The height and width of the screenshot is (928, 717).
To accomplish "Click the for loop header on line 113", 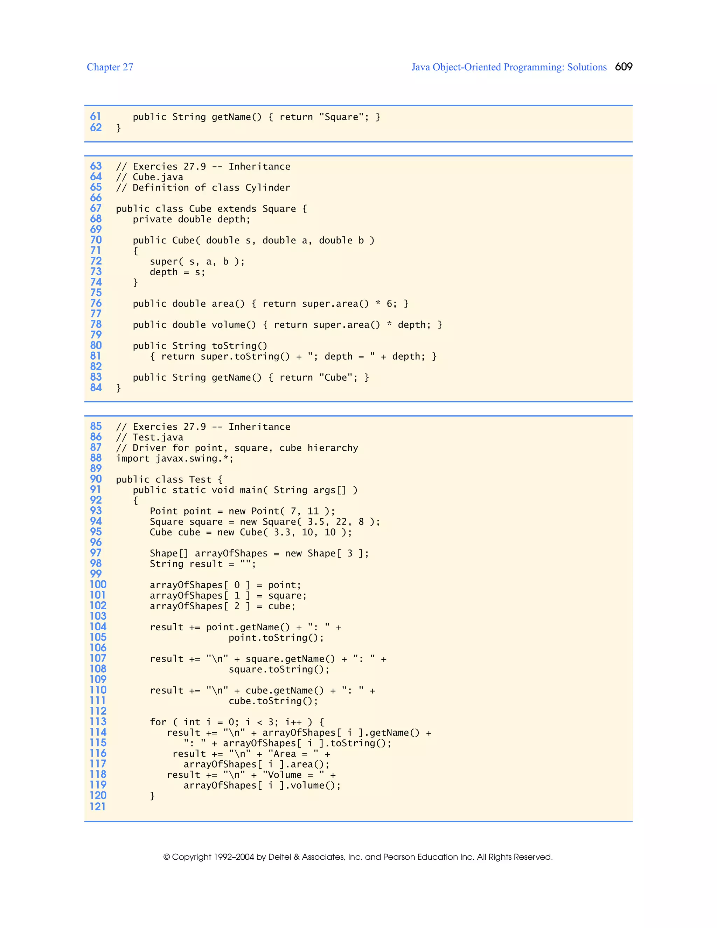I will tap(237, 722).
